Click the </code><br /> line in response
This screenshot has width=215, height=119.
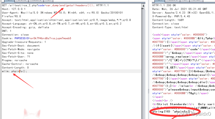point(162,100)
